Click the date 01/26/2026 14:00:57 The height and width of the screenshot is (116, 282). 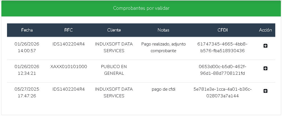point(27,47)
